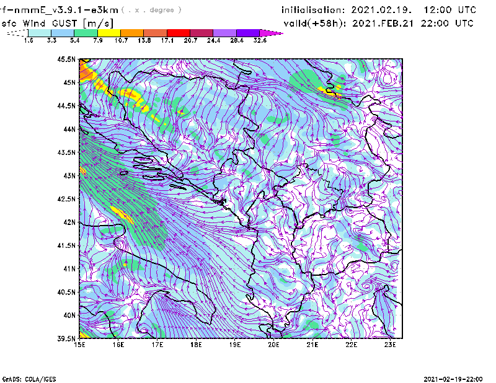Click the lavender swatch between 24.4 and 28.4
Screen dimensions: 496x383
pos(224,33)
